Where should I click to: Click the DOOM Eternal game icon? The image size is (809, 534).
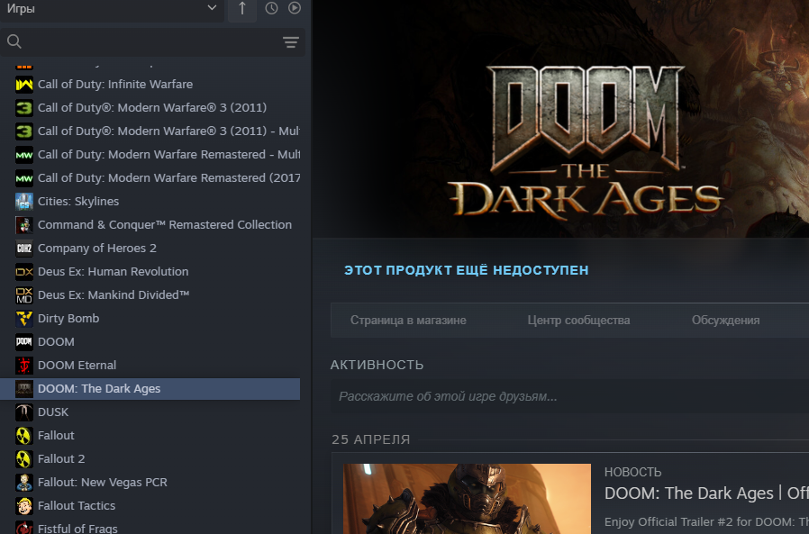pos(24,366)
